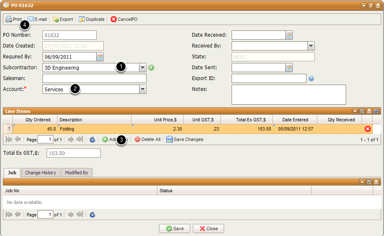Delete the Folding line item row
Viewport: 384px width, 236px height.
[x=367, y=129]
